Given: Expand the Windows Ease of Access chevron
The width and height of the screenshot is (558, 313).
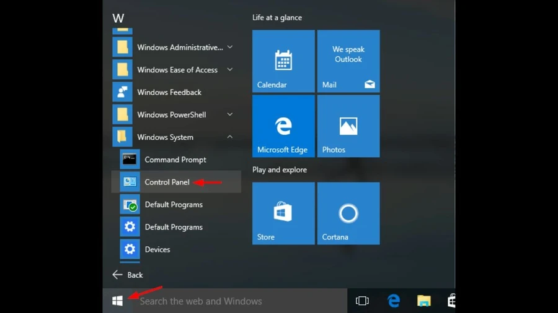Looking at the screenshot, I should (x=230, y=69).
